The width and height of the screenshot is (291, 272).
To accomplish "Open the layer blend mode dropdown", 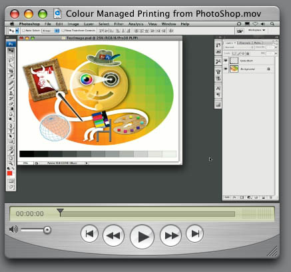I will pyautogui.click(x=238, y=47).
